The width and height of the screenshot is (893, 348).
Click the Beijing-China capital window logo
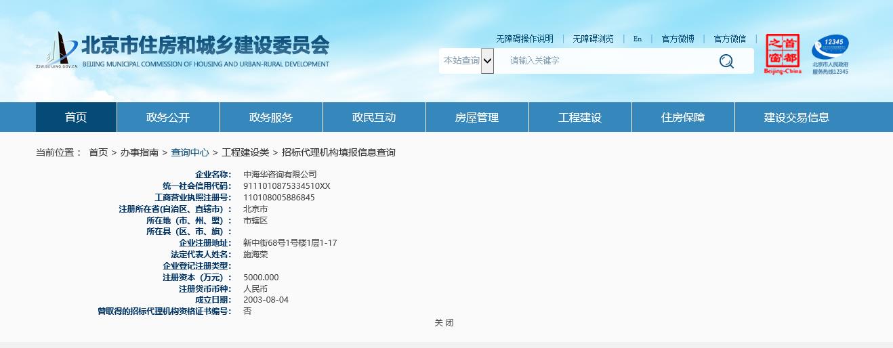pyautogui.click(x=783, y=53)
